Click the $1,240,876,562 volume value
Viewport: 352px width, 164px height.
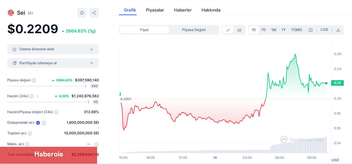(85, 96)
